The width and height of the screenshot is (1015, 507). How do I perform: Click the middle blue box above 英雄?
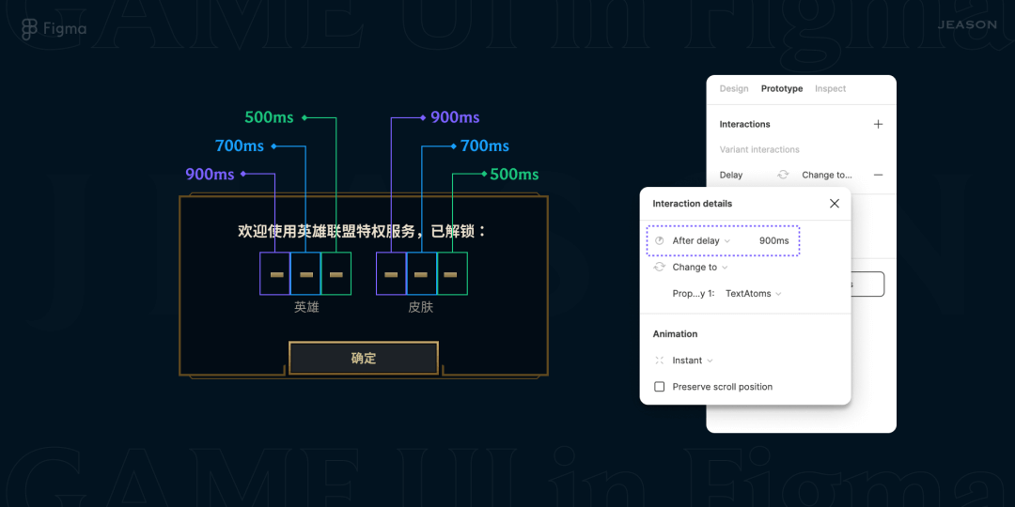305,273
